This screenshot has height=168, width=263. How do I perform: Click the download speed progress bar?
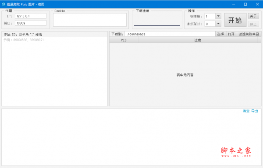click(x=157, y=25)
